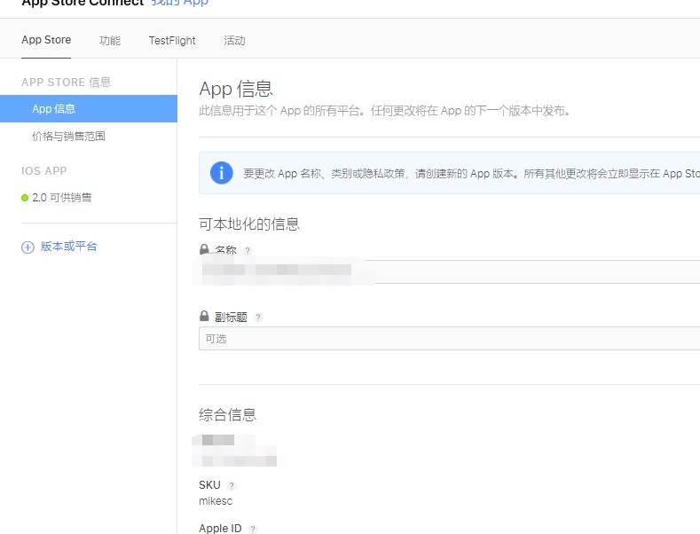
Task: Switch to the App Store tab
Action: pyautogui.click(x=46, y=41)
